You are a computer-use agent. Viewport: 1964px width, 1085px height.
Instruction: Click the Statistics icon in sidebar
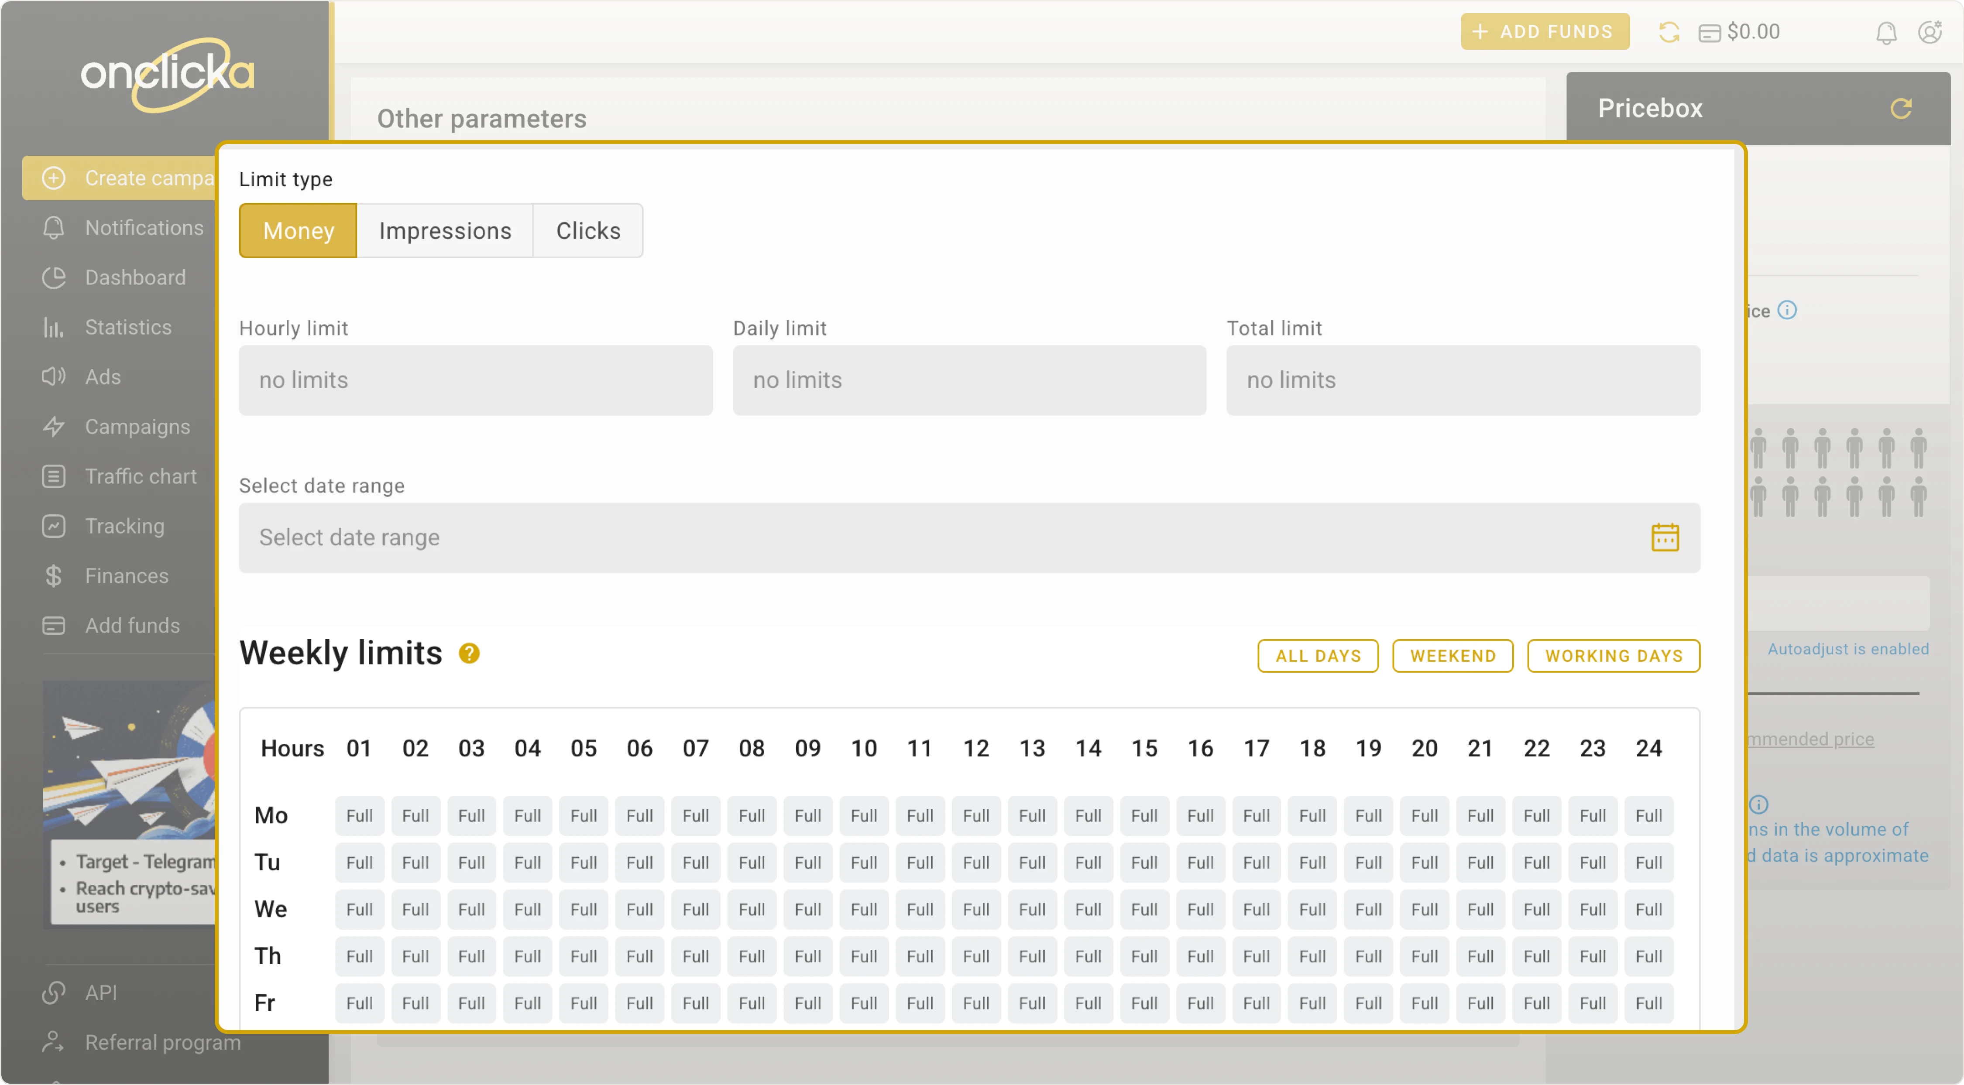point(53,328)
